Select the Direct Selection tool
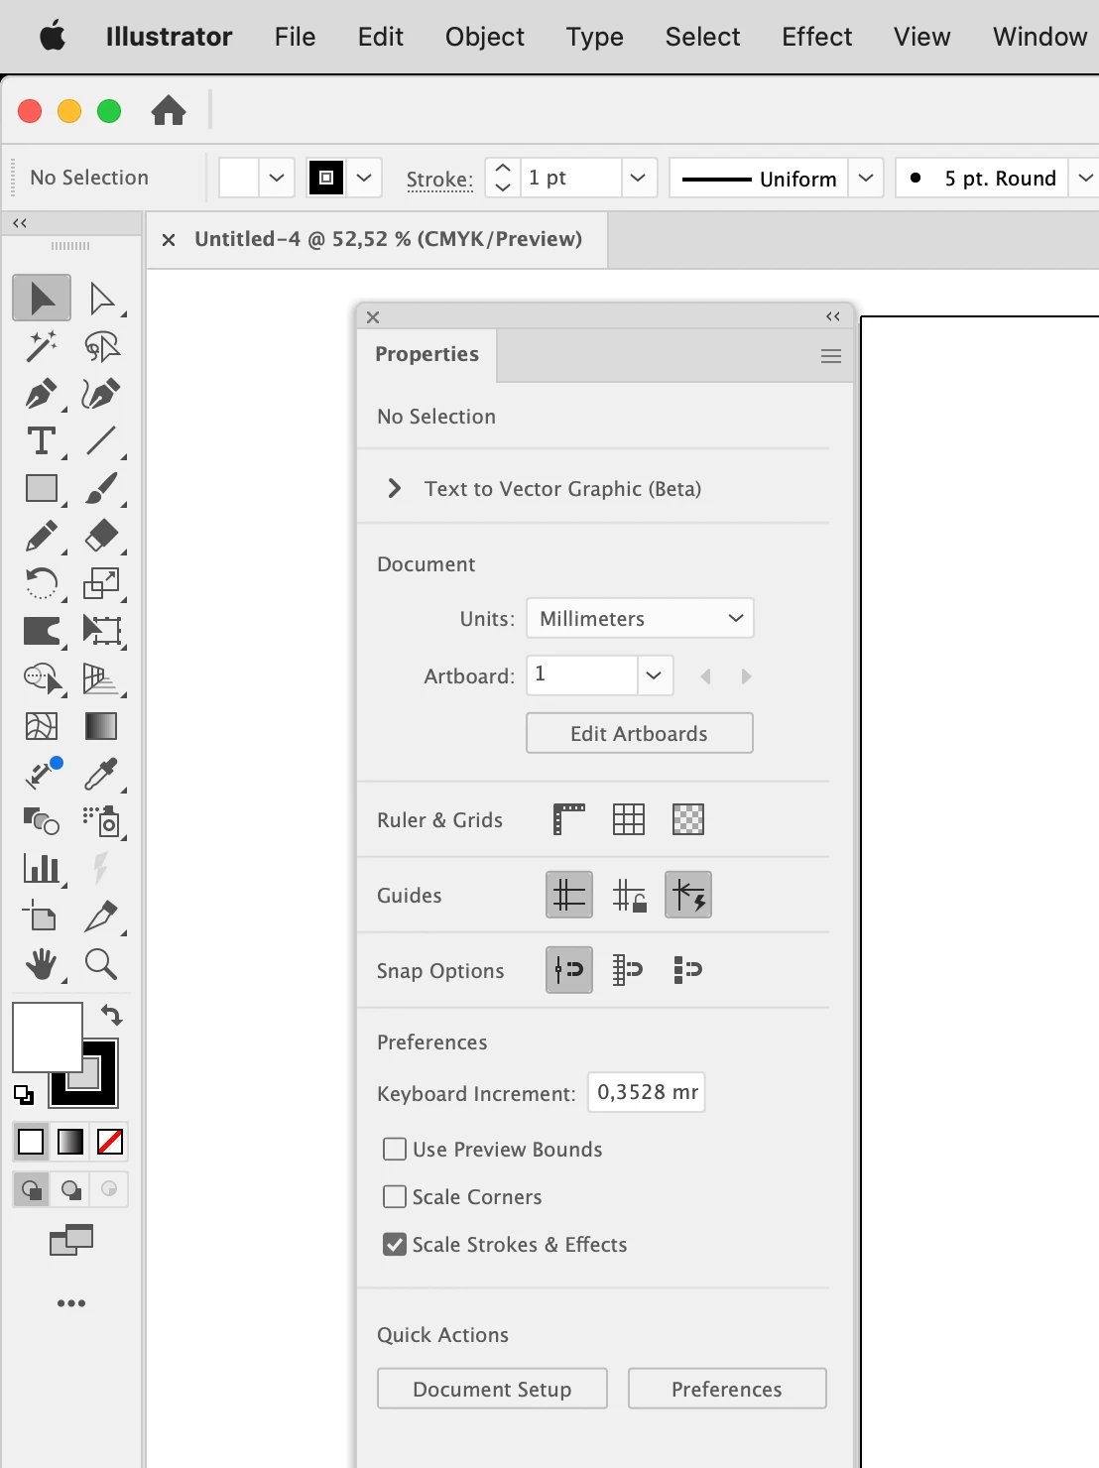The height and width of the screenshot is (1468, 1099). [101, 298]
